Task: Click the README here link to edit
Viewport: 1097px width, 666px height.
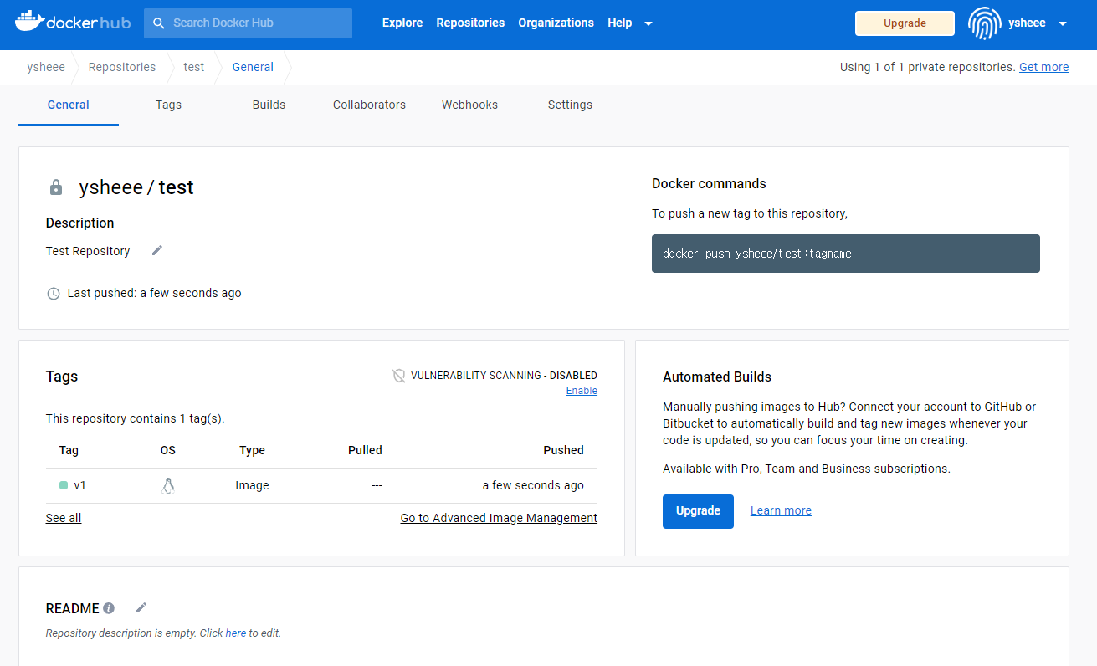Action: click(x=236, y=633)
